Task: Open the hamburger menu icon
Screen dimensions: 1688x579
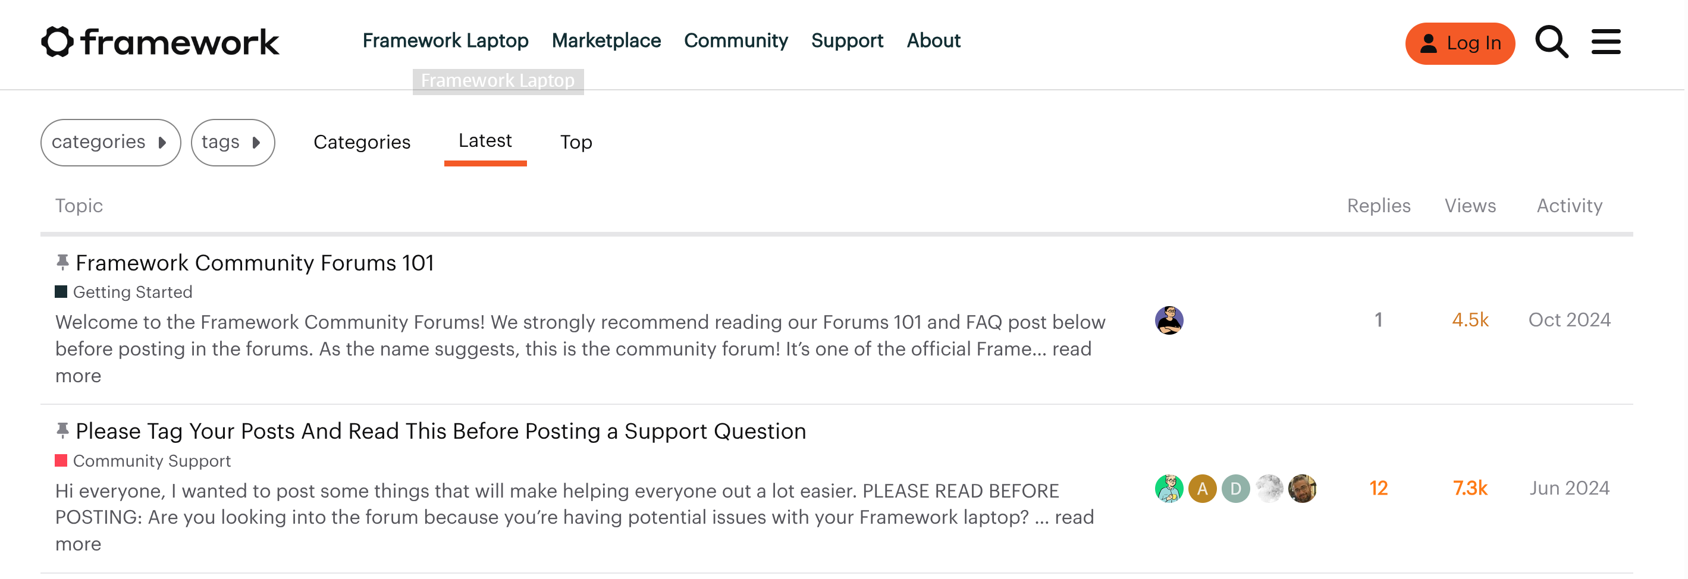Action: (1605, 42)
